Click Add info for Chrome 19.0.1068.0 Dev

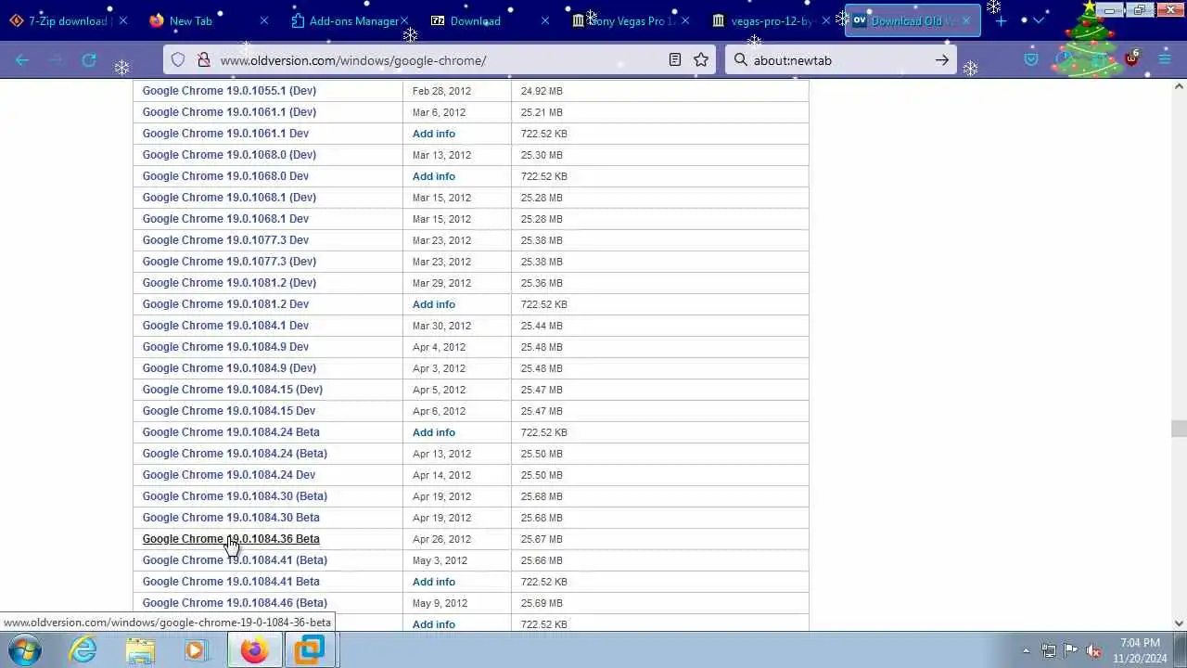click(434, 176)
